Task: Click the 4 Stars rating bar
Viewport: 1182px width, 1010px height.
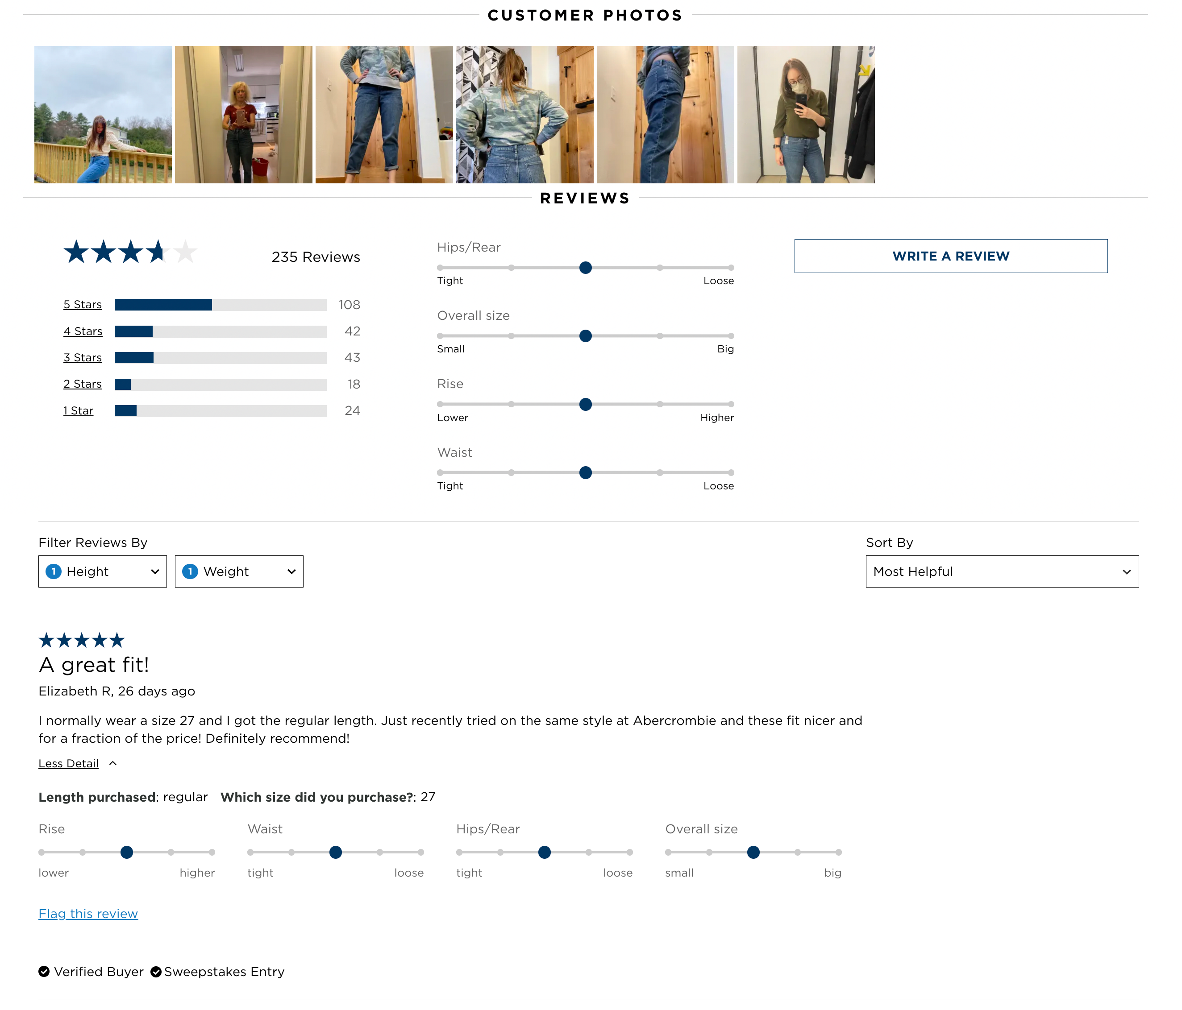Action: (x=220, y=331)
